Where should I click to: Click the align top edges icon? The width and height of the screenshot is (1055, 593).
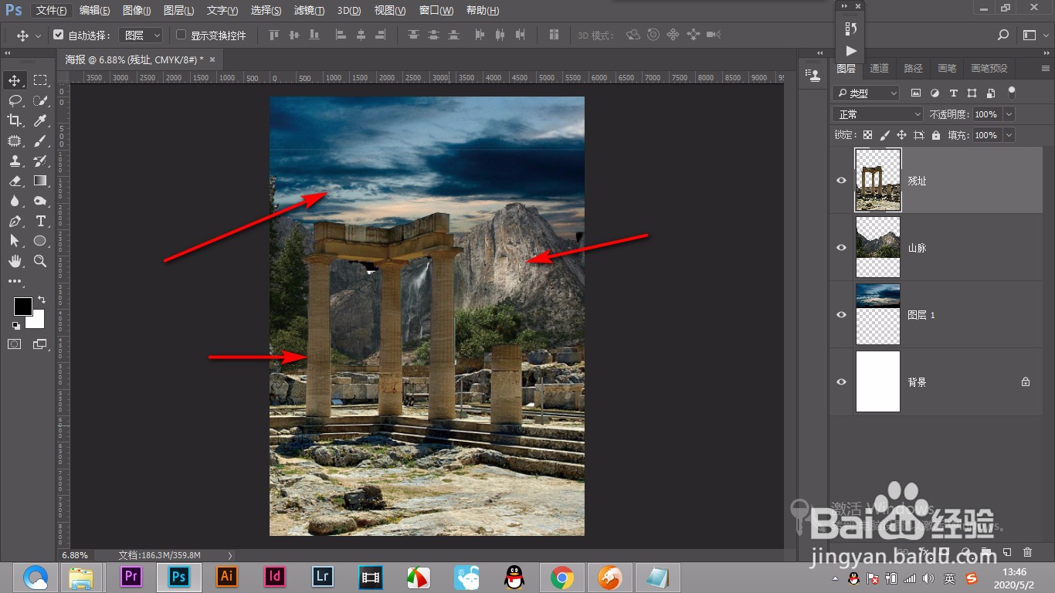[x=273, y=35]
